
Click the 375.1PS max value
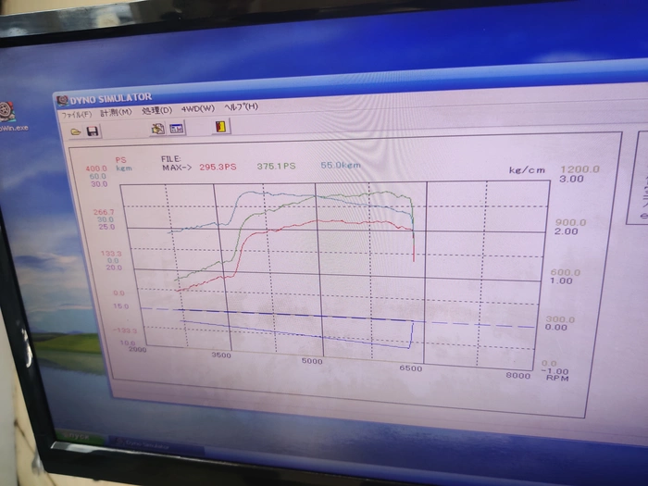(x=276, y=166)
